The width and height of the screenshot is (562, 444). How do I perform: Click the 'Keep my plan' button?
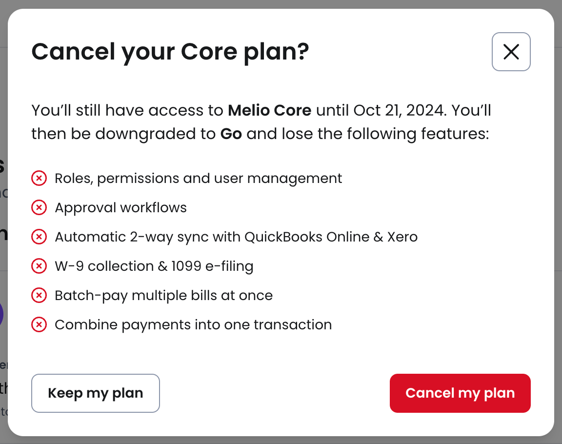click(x=96, y=393)
